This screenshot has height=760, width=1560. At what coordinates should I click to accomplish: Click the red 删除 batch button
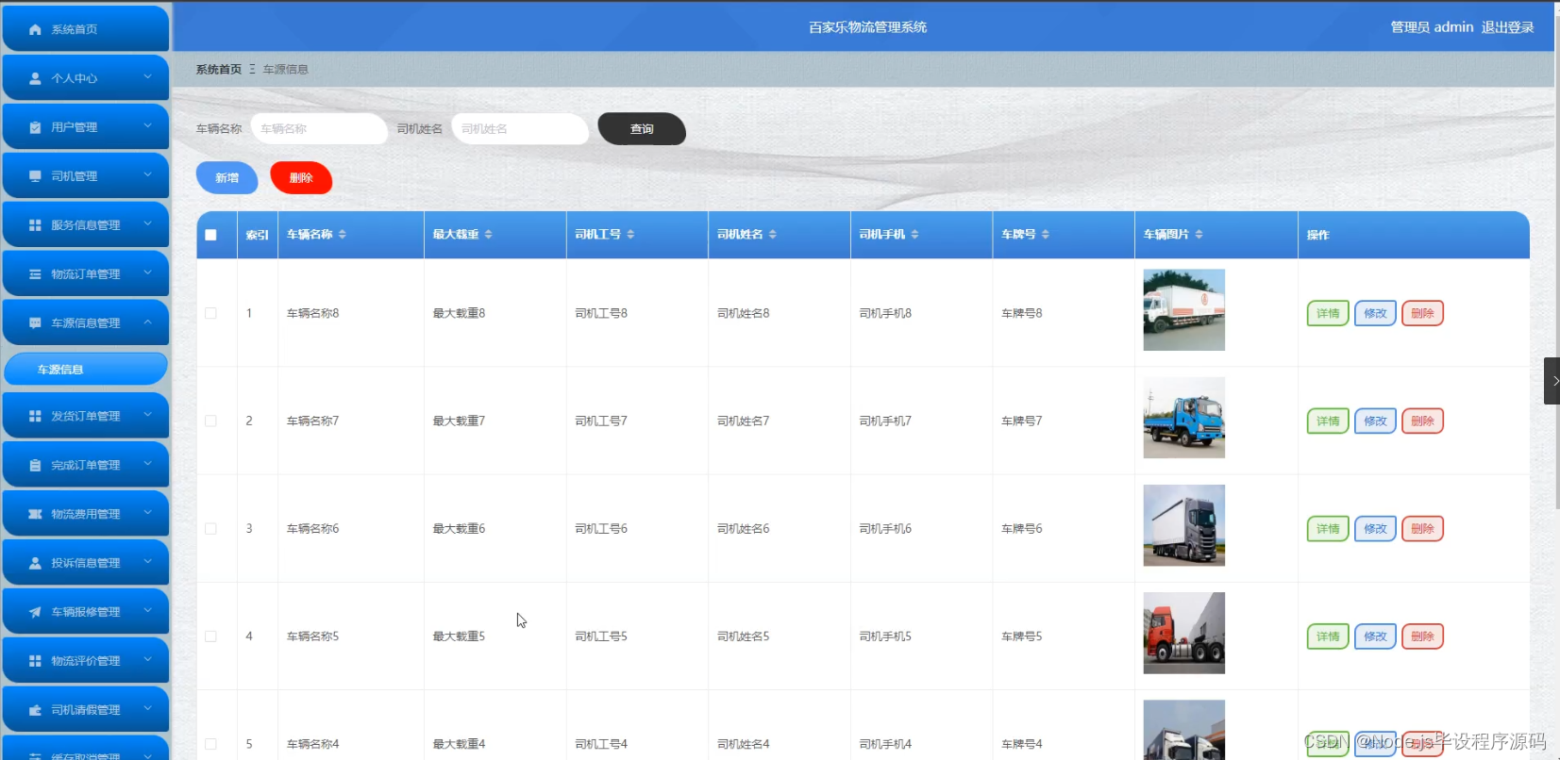pos(301,178)
